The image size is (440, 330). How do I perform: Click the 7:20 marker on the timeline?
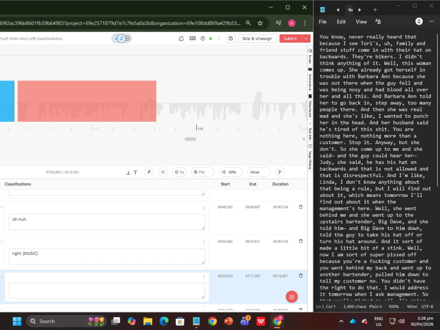point(200,129)
